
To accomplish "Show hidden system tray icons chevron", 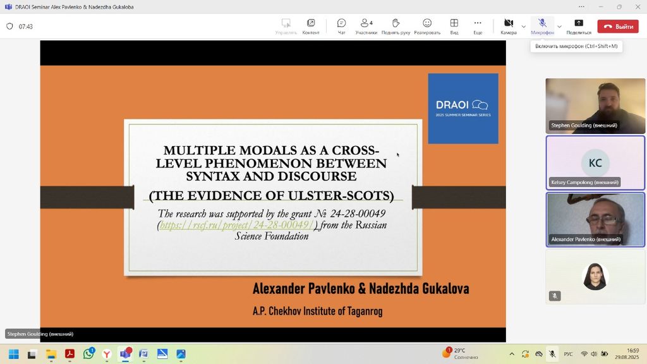I will click(x=512, y=354).
